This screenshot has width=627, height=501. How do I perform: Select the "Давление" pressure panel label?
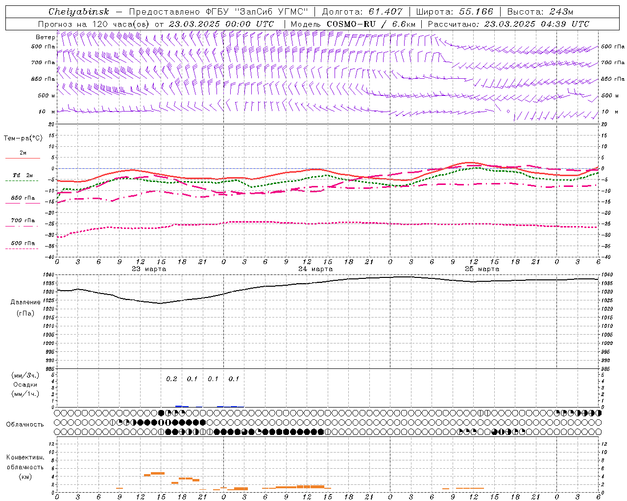coord(25,302)
